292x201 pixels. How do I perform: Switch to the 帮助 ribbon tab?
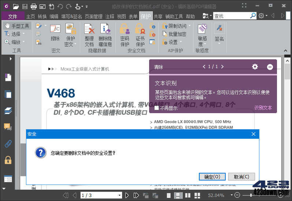(190, 16)
